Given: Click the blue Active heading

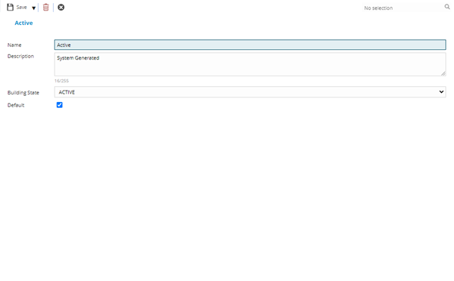Looking at the screenshot, I should [23, 23].
